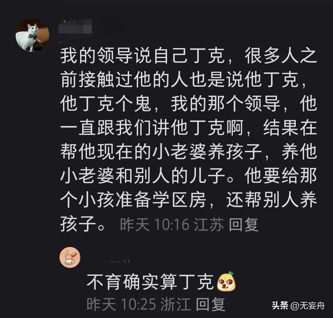Open the @无妄舟 account handle
The image size is (333, 318).
pos(308,306)
